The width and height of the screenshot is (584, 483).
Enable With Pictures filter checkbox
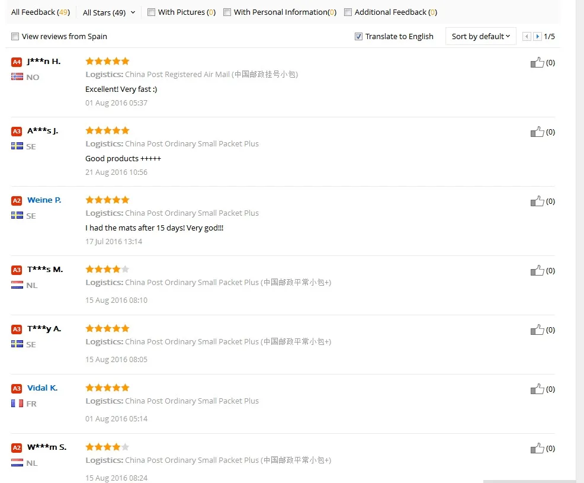pyautogui.click(x=151, y=12)
